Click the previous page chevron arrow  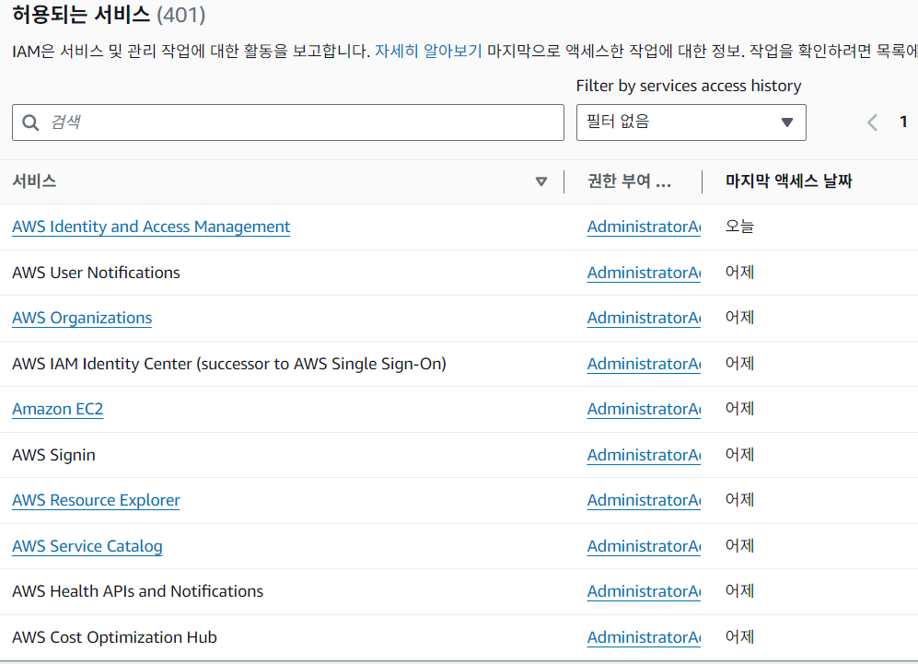[x=872, y=122]
